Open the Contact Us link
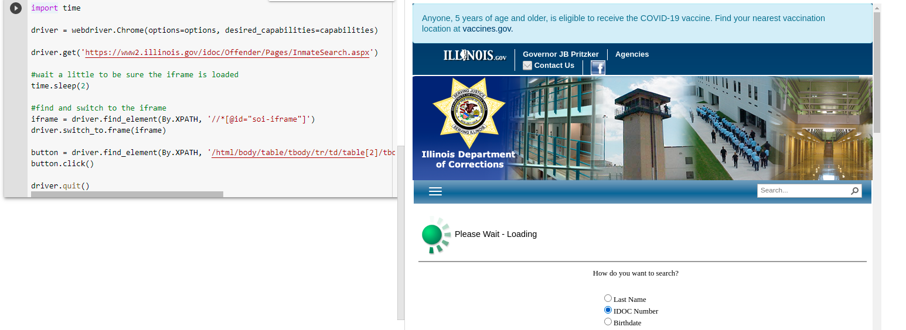Viewport: 906px width, 330px height. coord(554,66)
